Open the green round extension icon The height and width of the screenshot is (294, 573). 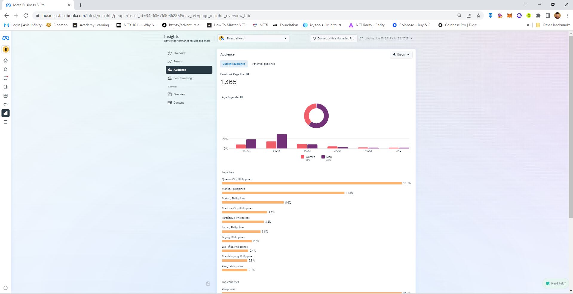pos(529,16)
